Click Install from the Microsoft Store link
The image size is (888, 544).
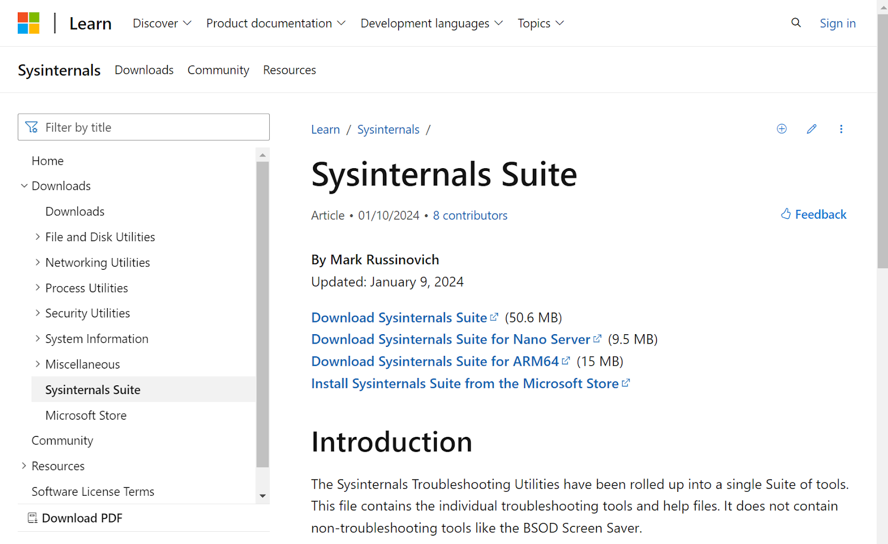tap(471, 384)
